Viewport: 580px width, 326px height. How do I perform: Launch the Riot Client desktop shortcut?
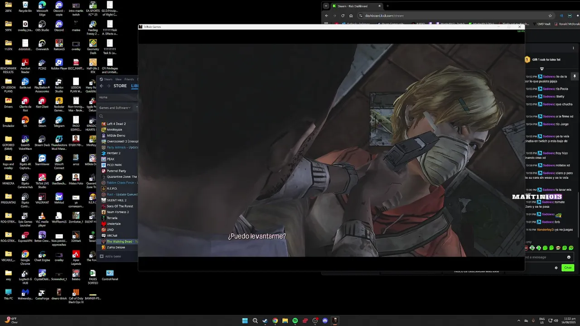click(x=42, y=102)
